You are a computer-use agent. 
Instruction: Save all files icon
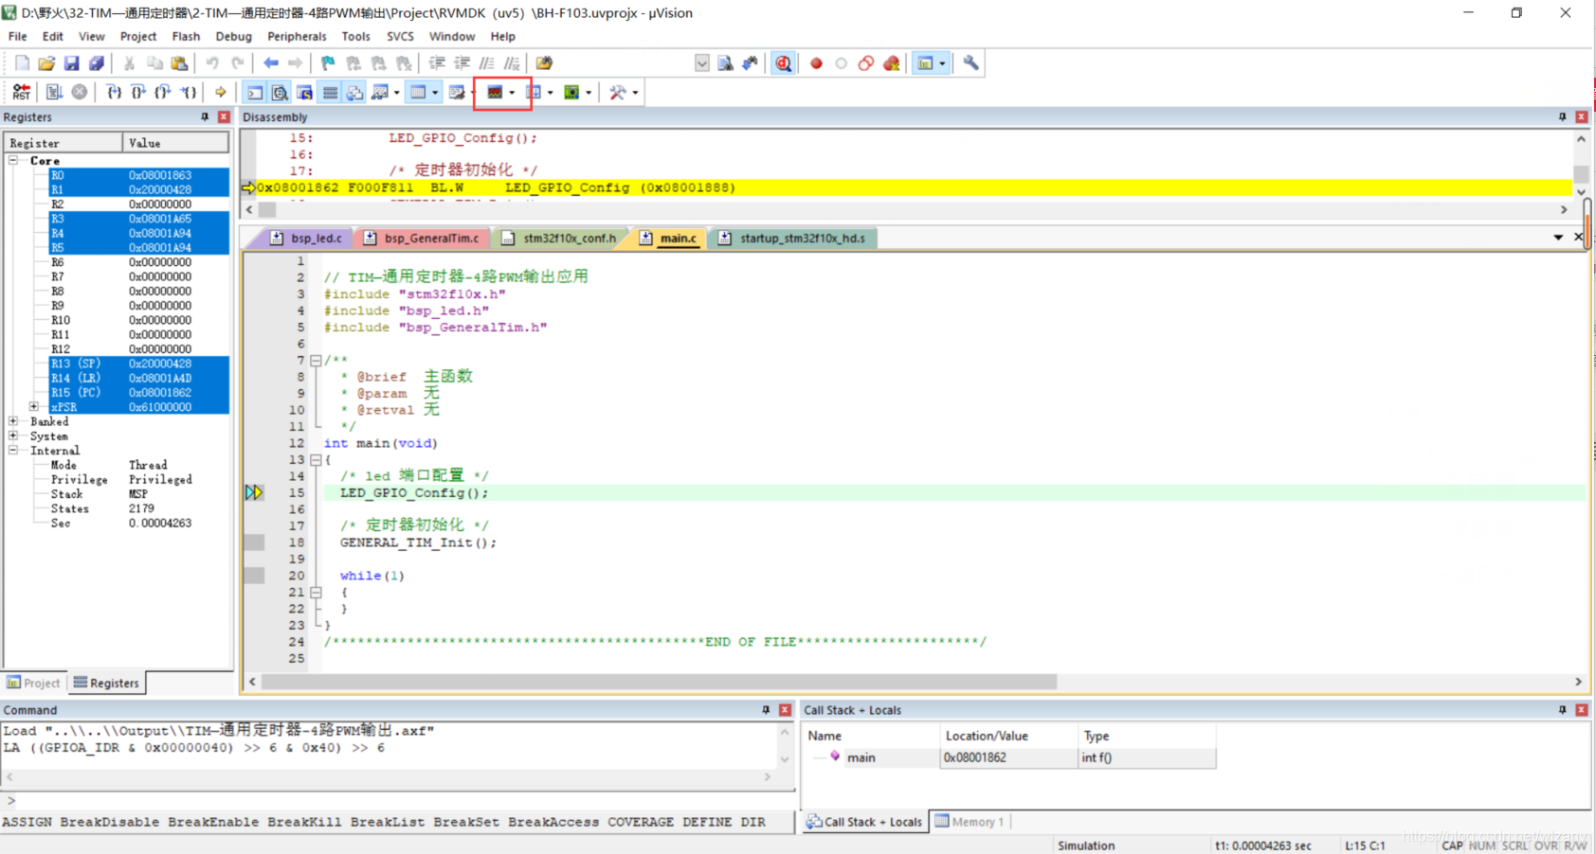[x=97, y=63]
